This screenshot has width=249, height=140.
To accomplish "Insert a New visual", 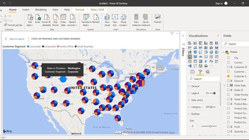I will coord(107,20).
